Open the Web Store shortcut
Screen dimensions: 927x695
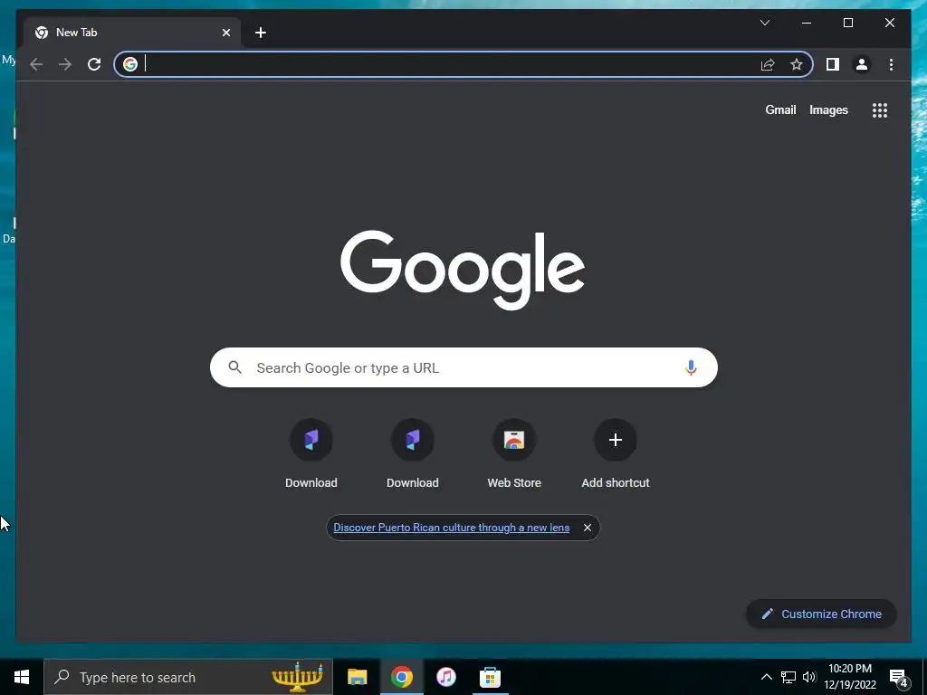click(514, 454)
